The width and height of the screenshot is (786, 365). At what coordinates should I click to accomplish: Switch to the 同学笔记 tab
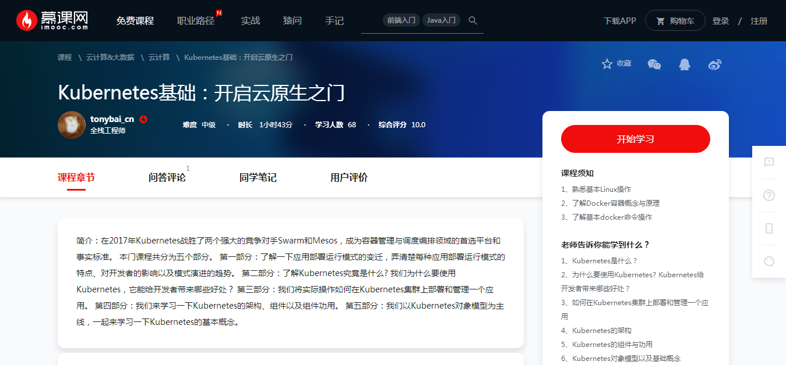(258, 178)
